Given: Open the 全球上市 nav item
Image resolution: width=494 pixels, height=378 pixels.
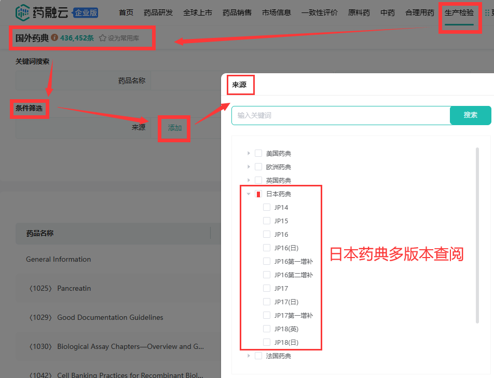Looking at the screenshot, I should 198,12.
